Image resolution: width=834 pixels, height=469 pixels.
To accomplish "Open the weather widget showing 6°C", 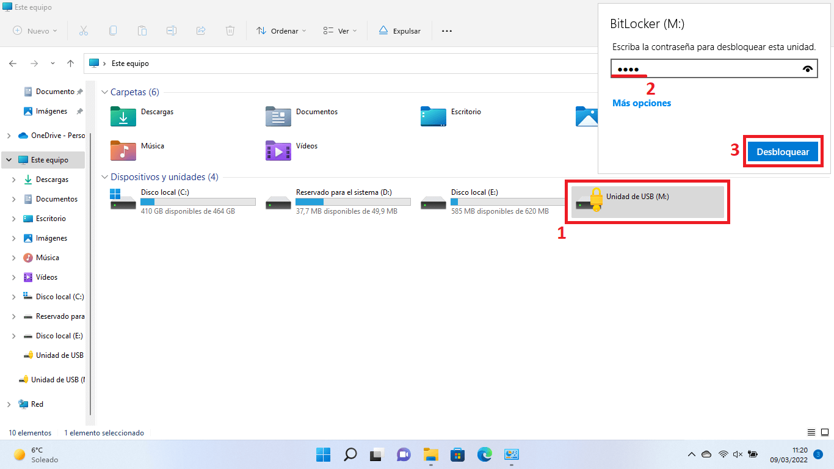I will [x=37, y=454].
